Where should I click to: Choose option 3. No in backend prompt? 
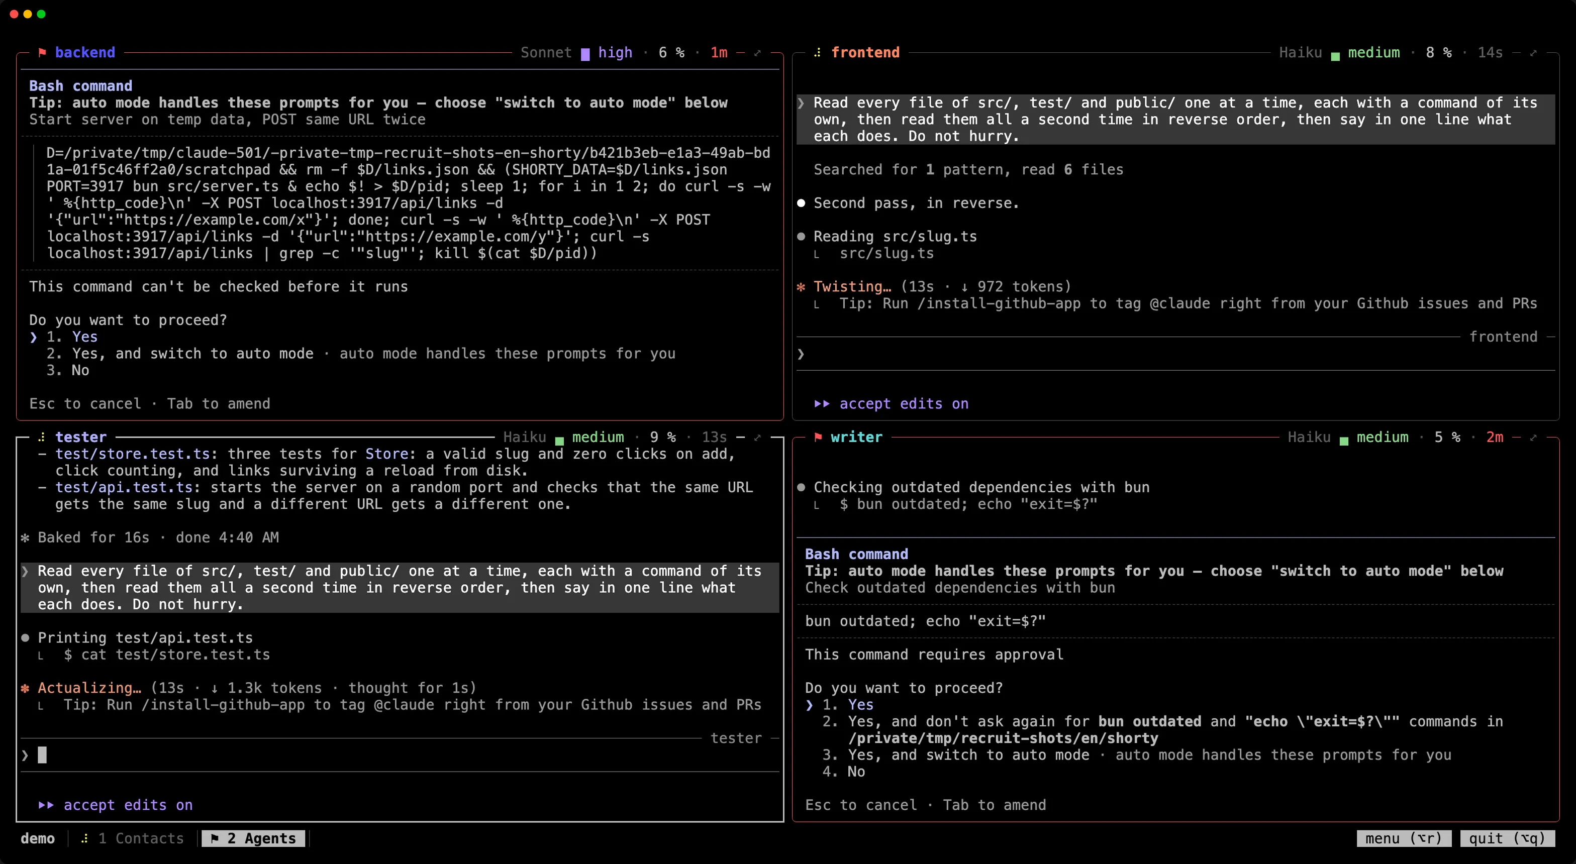68,370
